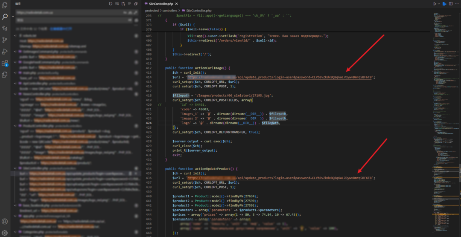461x237 pixels.
Task: Select 'protected' in the breadcrumb
Action: pos(152,10)
